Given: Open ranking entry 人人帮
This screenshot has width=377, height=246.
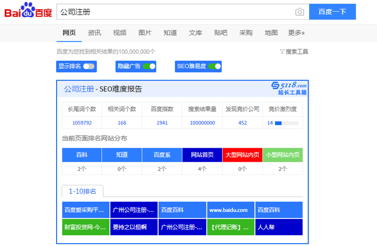Looking at the screenshot, I should [x=279, y=227].
